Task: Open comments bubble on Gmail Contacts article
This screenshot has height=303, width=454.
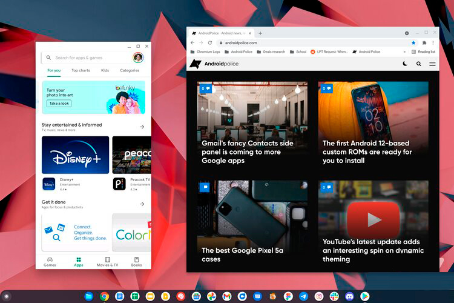Action: tap(206, 88)
